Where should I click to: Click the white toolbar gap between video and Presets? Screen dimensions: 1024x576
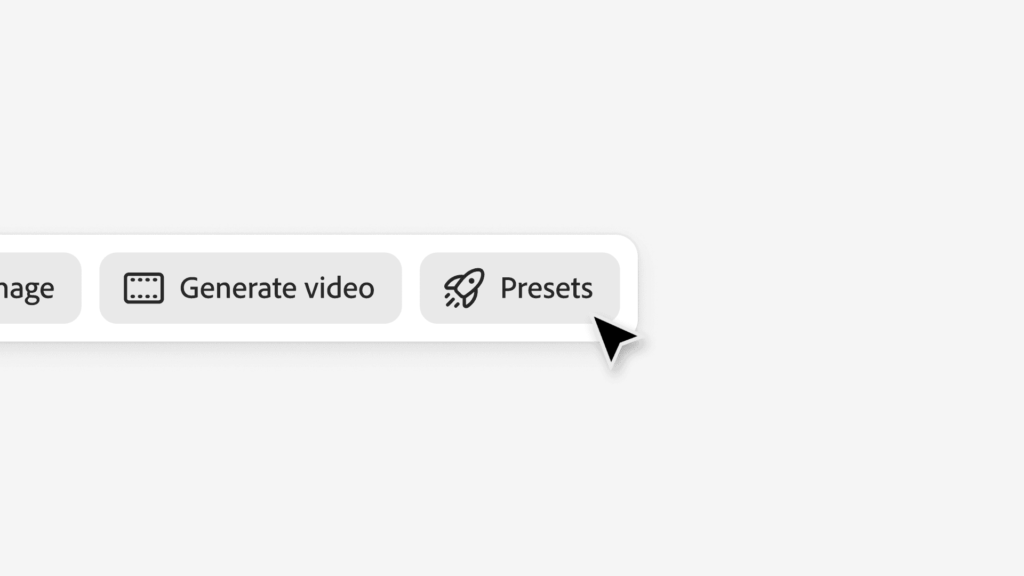point(411,288)
